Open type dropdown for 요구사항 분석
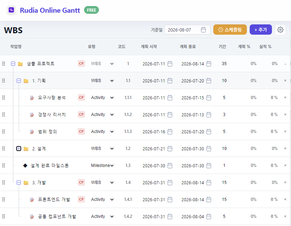This screenshot has height=226, width=291. click(102, 98)
